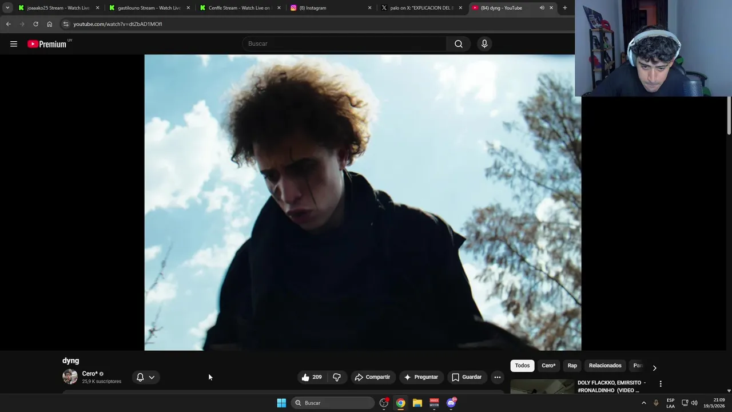Mute the dyng YouTube tab audio
Viewport: 732px width, 412px height.
coord(542,8)
